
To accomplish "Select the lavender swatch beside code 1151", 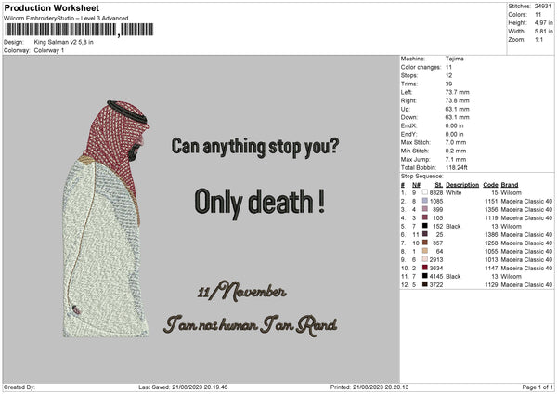I will 425,201.
